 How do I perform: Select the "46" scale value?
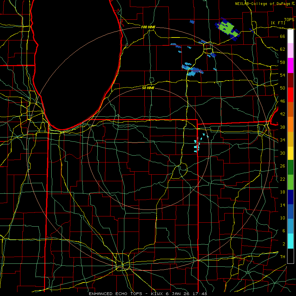point(283,101)
